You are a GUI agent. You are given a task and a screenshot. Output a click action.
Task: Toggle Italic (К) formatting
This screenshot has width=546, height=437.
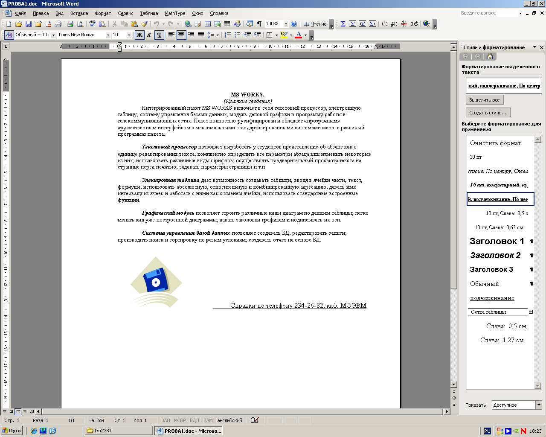[149, 35]
